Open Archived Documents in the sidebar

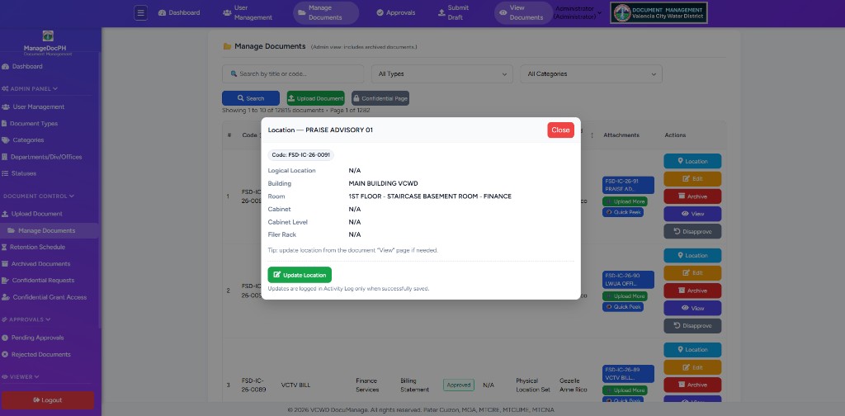tap(35, 263)
